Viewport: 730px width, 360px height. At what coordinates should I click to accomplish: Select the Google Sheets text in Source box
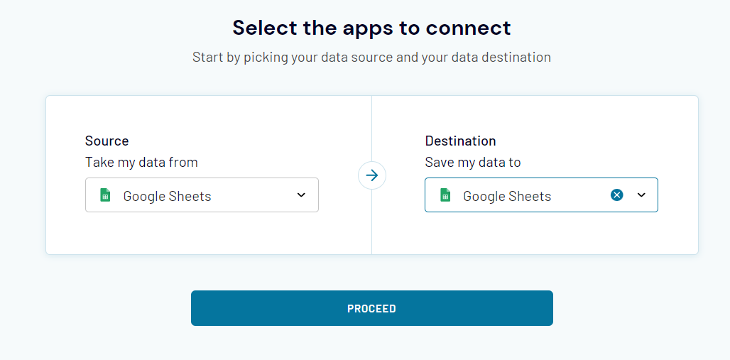(167, 196)
